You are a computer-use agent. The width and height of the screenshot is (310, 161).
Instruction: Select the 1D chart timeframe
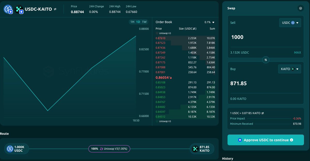[138, 22]
